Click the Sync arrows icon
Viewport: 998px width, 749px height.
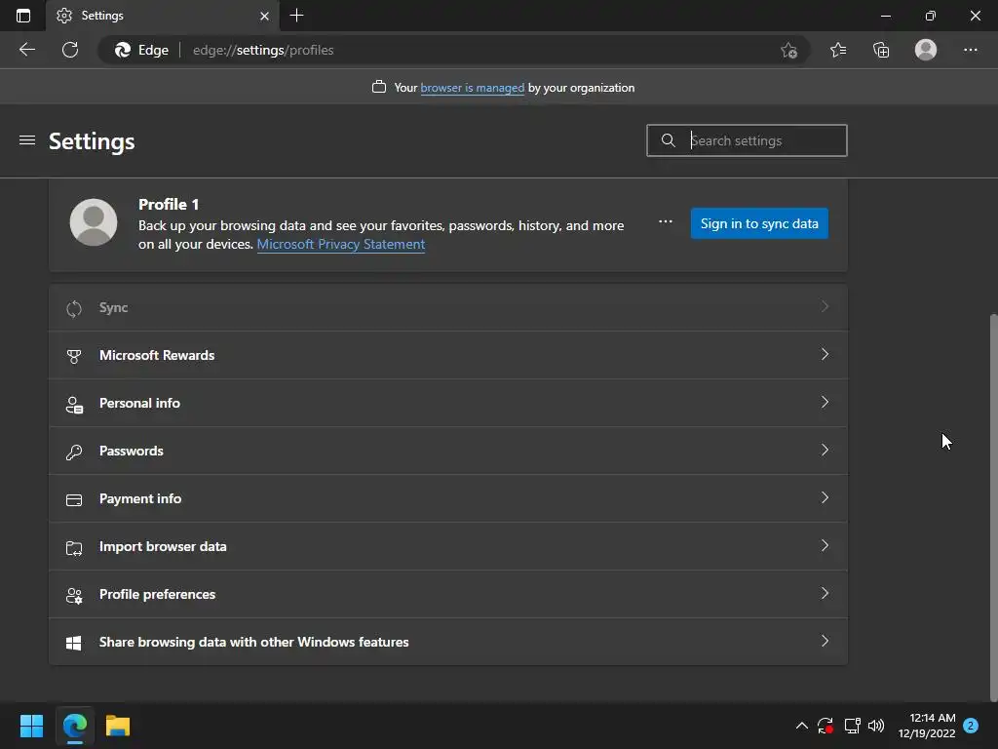pyautogui.click(x=74, y=309)
